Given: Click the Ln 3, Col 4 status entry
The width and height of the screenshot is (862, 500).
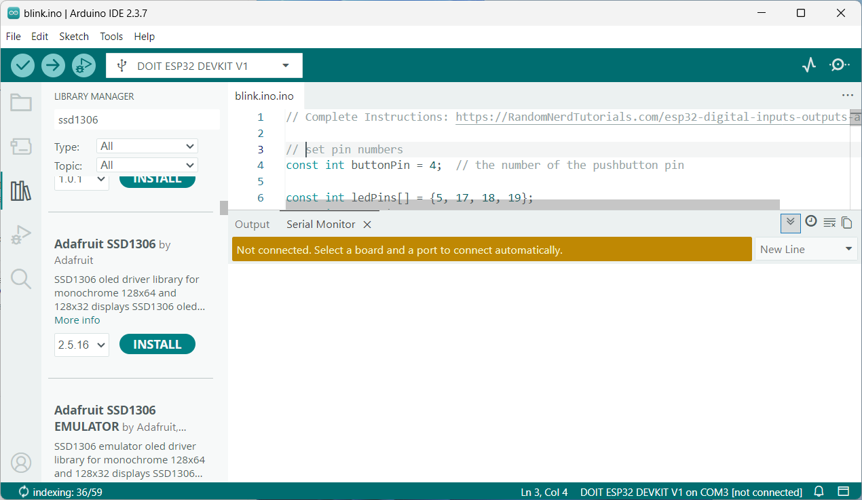Looking at the screenshot, I should (544, 492).
